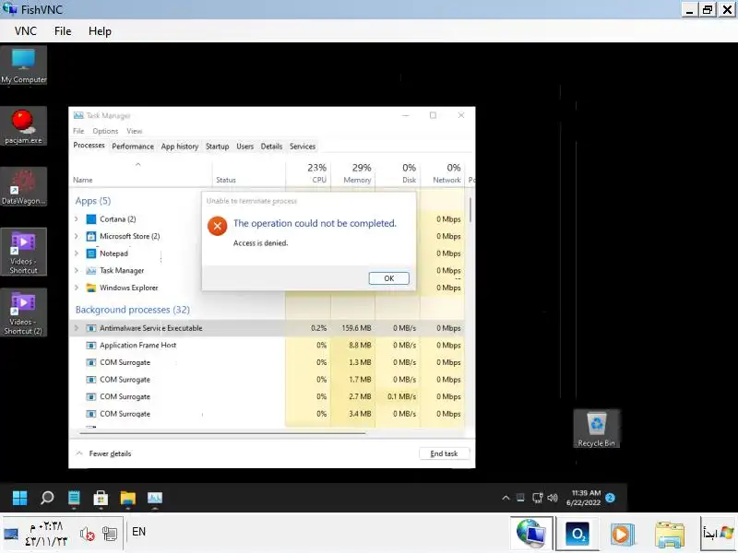The height and width of the screenshot is (553, 738).
Task: Select Task Manager icon in remote taskbar
Action: pos(155,498)
